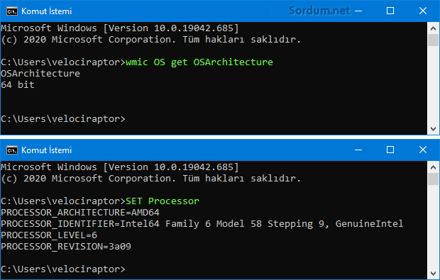Open system menu icon of top Komut İstemi window
Image resolution: width=440 pixels, height=280 pixels.
(x=12, y=11)
